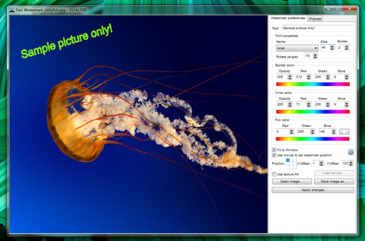Adjust the font Border spinner arrows
The width and height of the screenshot is (365, 241).
tap(347, 48)
